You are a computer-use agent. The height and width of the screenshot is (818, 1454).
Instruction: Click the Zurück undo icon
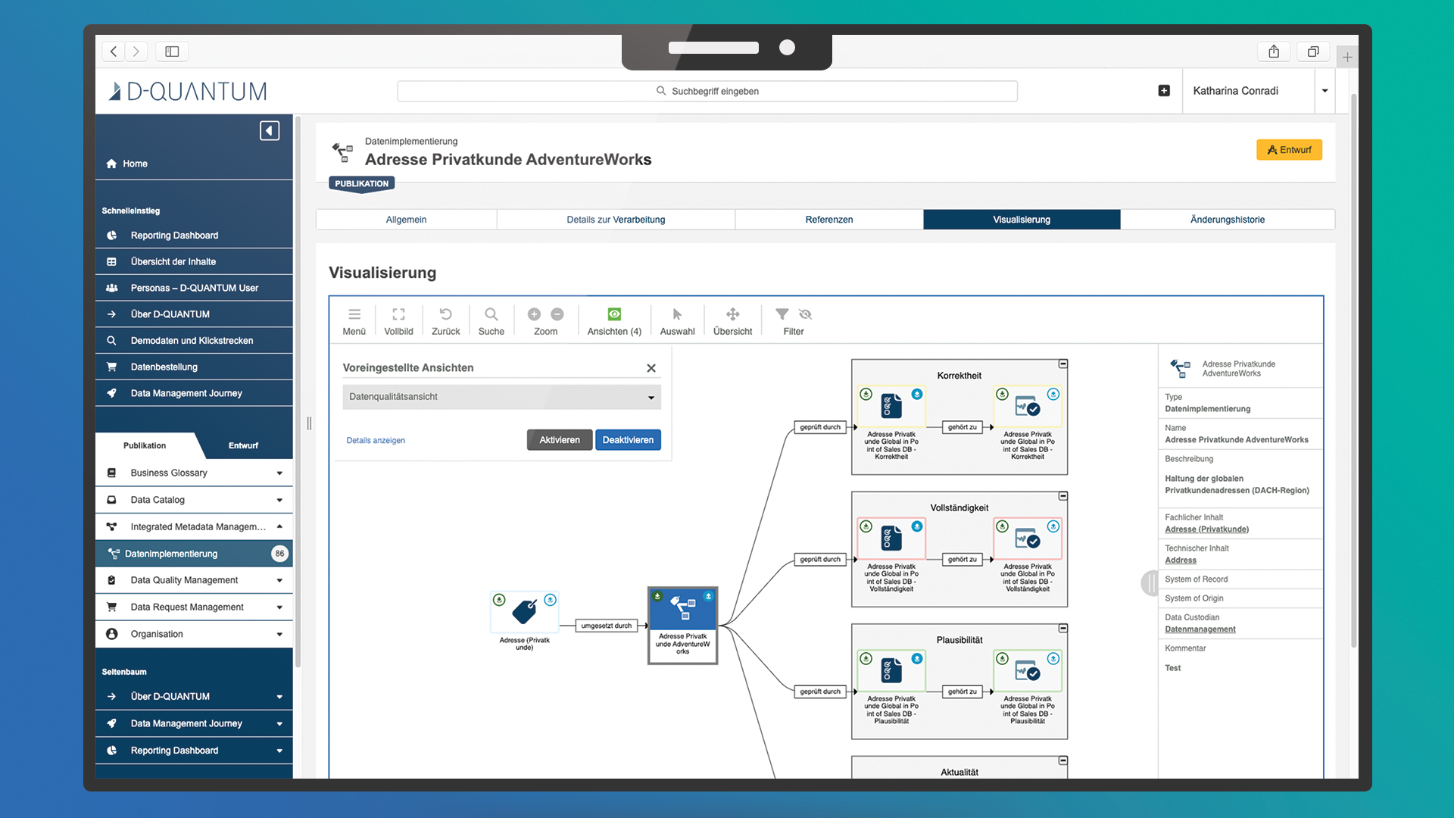(x=445, y=314)
